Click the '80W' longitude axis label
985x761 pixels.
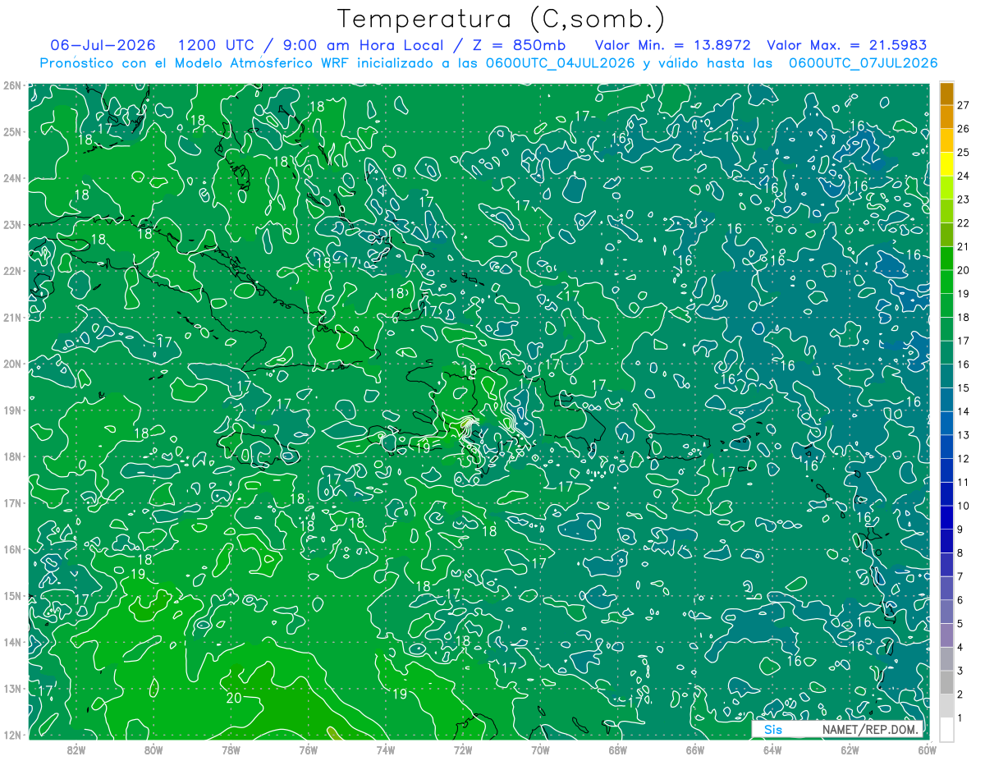pos(153,750)
